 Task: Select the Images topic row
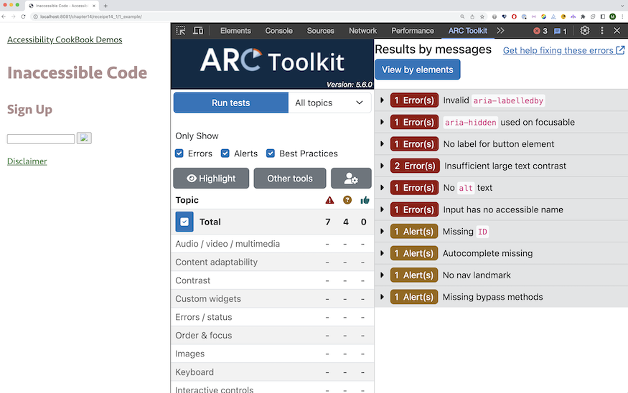tap(272, 354)
